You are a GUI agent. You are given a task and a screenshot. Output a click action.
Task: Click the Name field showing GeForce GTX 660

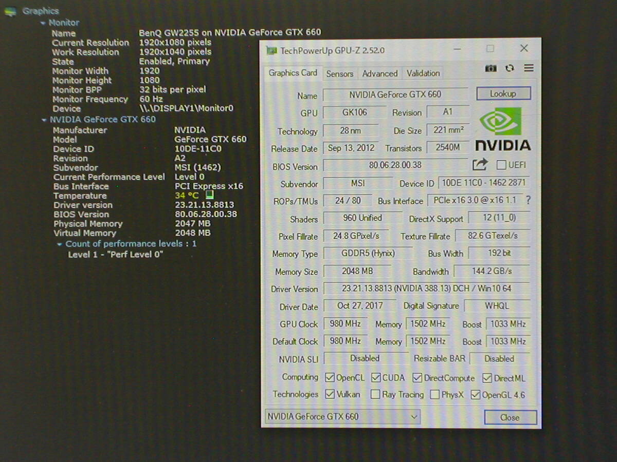click(395, 94)
